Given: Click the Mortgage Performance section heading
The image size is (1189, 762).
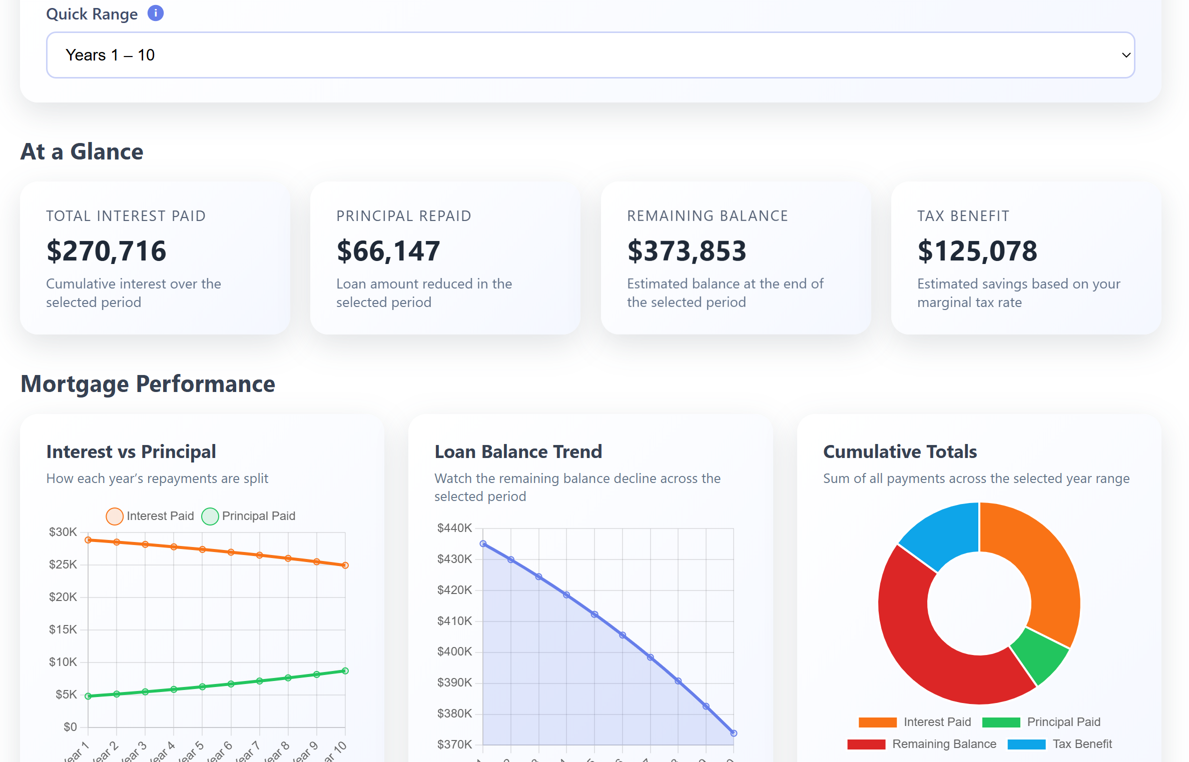Looking at the screenshot, I should (x=148, y=384).
